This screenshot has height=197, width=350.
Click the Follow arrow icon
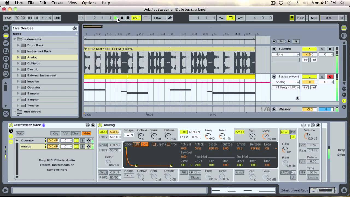tap(81, 18)
